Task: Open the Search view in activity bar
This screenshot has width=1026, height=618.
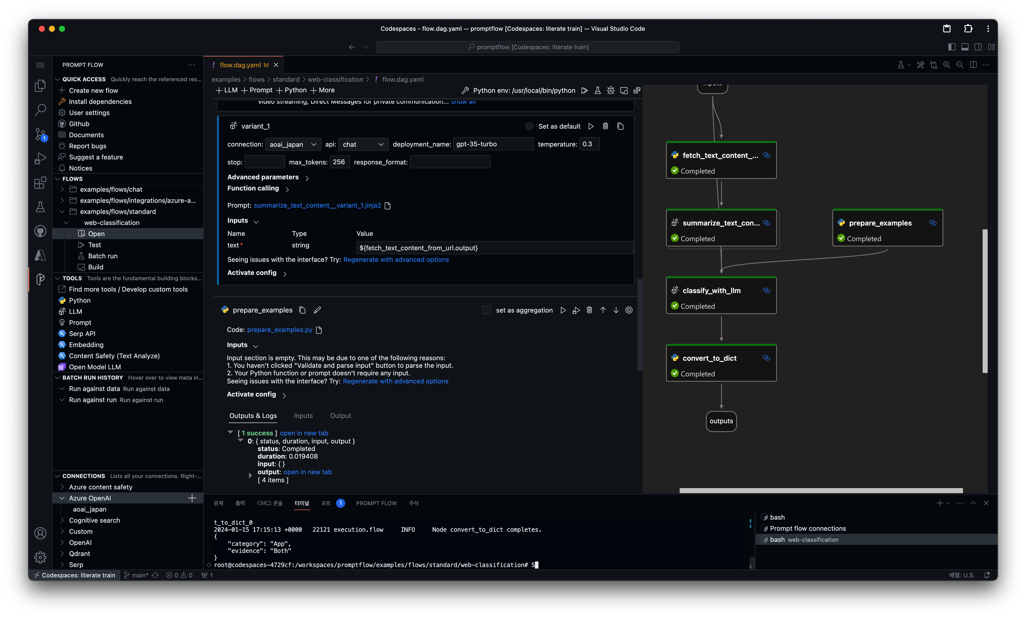Action: tap(40, 110)
